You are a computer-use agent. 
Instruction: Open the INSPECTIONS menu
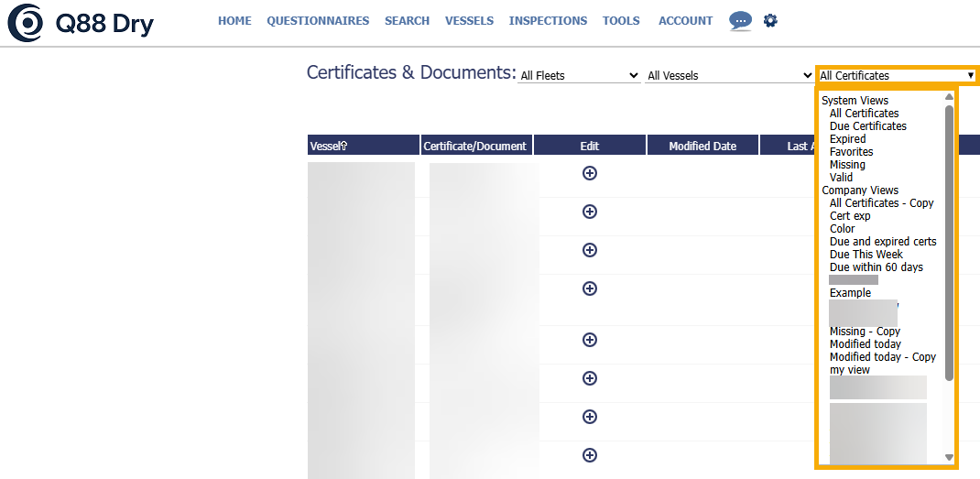[x=548, y=21]
